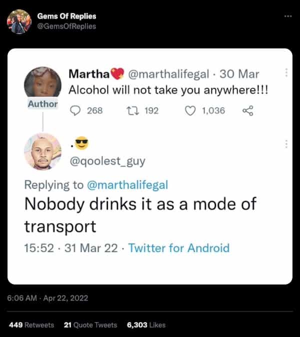Screen dimensions: 300x337
Task: View the 21 Quote Tweets list
Action: [x=90, y=325]
